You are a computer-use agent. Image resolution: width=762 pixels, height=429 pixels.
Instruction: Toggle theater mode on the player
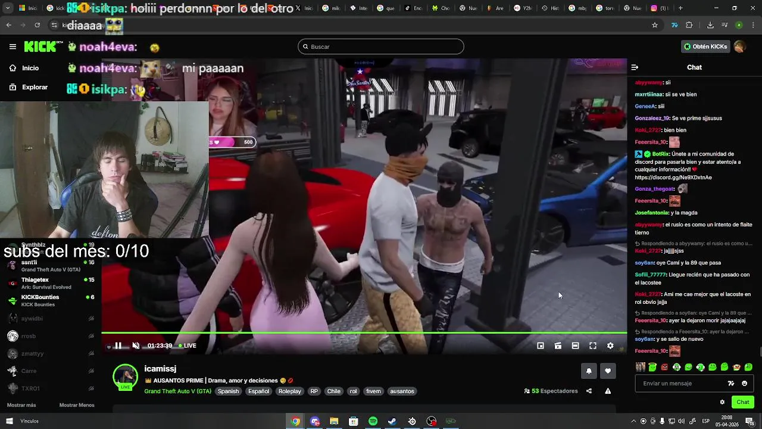click(575, 346)
